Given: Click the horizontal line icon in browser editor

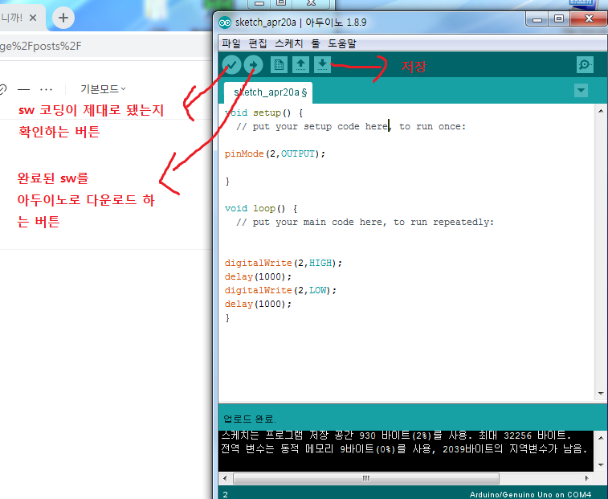Looking at the screenshot, I should point(23,90).
